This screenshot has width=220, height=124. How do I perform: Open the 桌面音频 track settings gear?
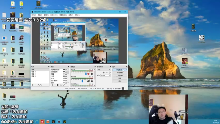pos(92,81)
